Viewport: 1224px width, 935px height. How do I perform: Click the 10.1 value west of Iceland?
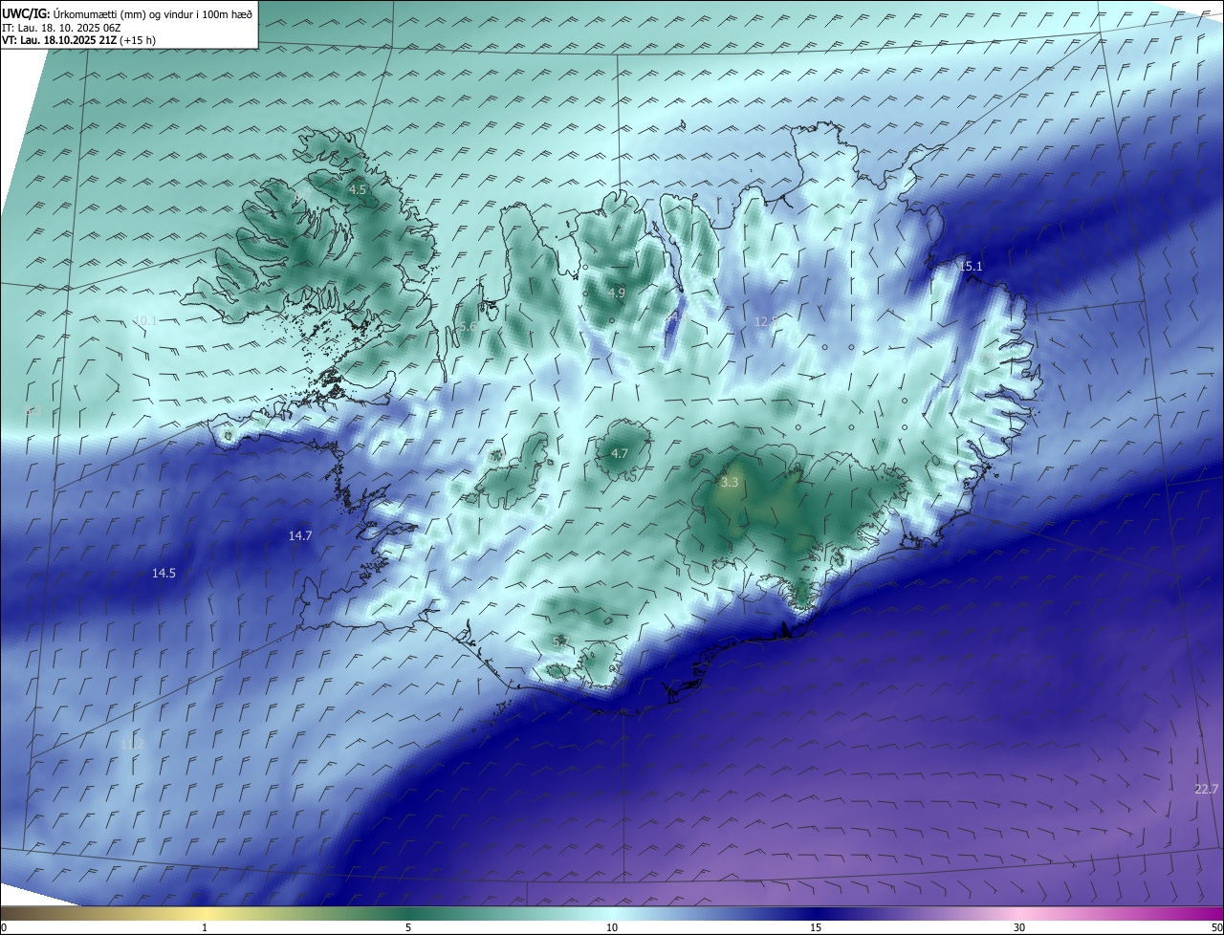pyautogui.click(x=145, y=321)
